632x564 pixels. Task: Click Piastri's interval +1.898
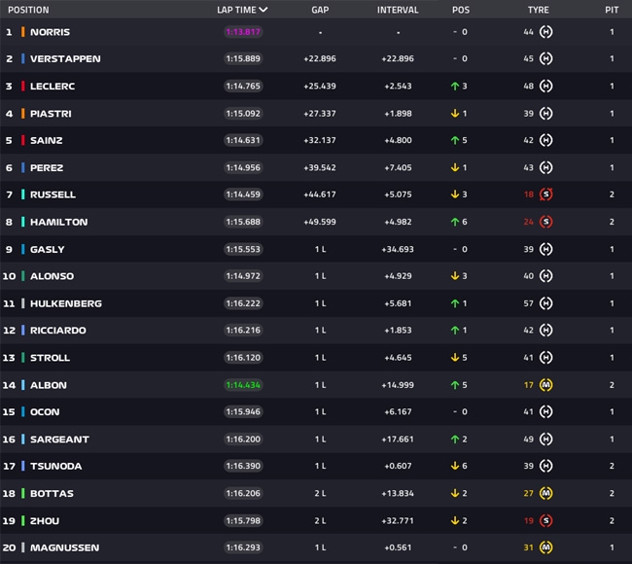coord(398,113)
